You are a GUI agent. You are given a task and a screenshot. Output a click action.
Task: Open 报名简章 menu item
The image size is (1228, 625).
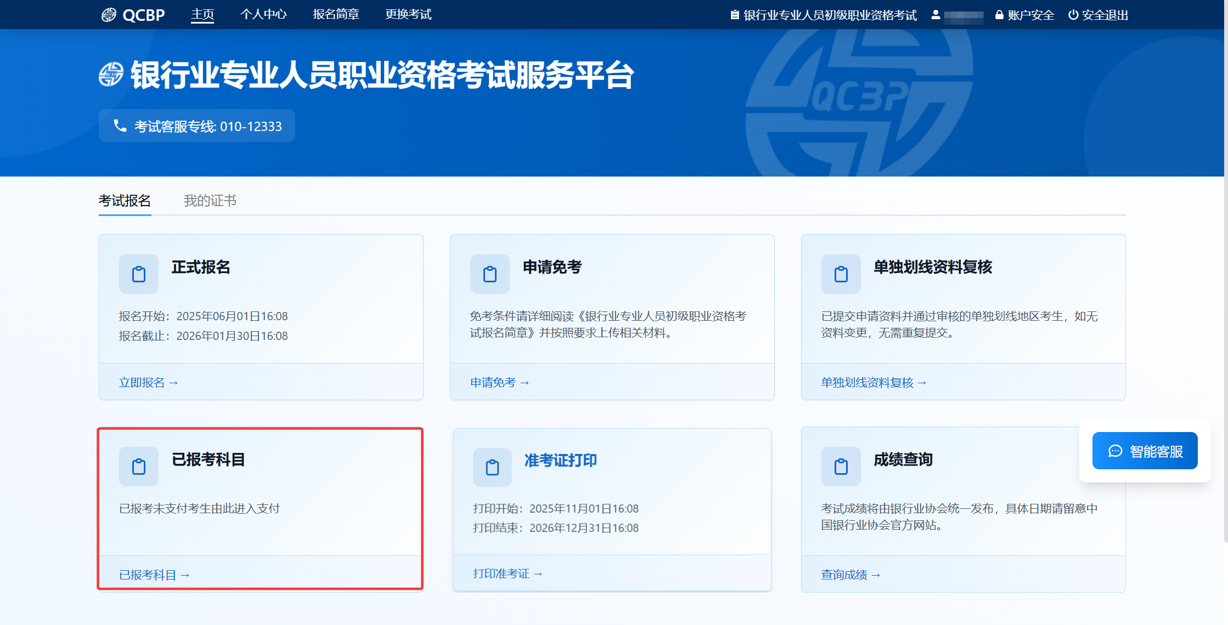pos(336,14)
